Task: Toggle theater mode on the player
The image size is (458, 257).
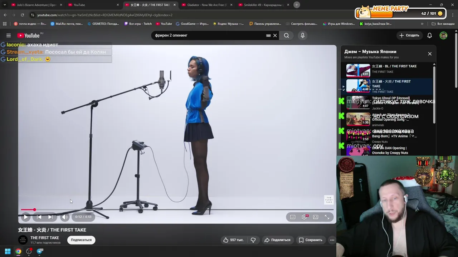Action: coord(316,217)
